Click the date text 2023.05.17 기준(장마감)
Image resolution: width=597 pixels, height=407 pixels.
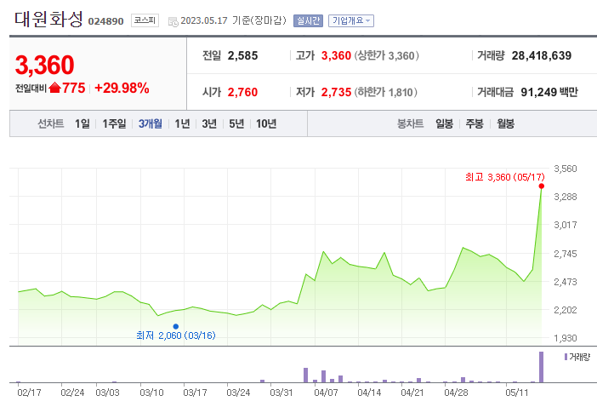[233, 20]
